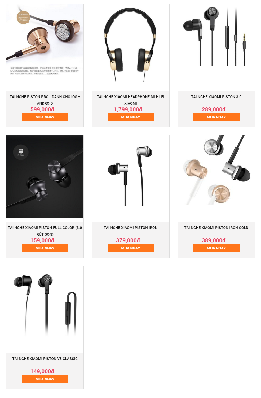Image resolution: width=261 pixels, height=398 pixels.
Task: Open the Tai Nghe Xiaomi Piston Iron title
Action: pos(131,228)
